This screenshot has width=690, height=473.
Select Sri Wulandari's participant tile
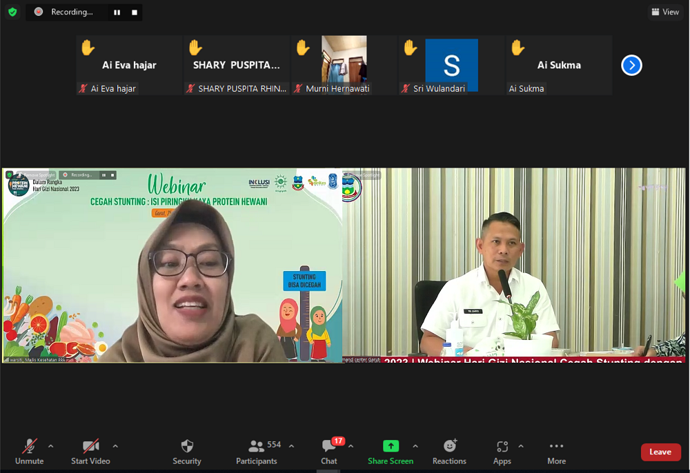coord(451,65)
